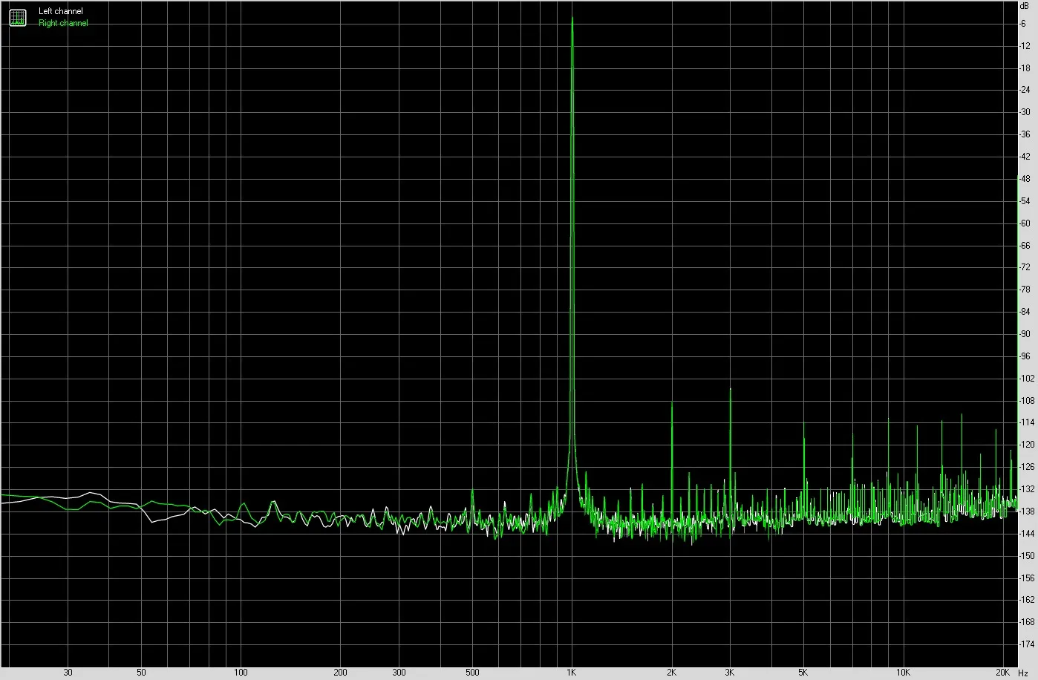Image resolution: width=1038 pixels, height=680 pixels.
Task: Click the 100 Hz axis label
Action: [x=241, y=673]
